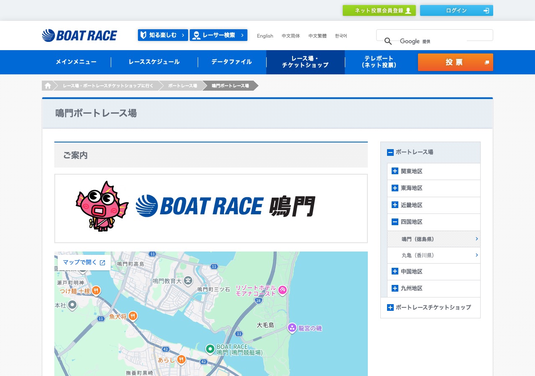Click the レース場・ボートレースチケットショップに行く breadcrumb
535x376 pixels.
(108, 86)
